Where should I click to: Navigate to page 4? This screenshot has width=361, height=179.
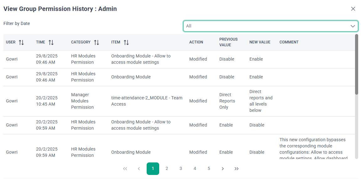click(x=195, y=169)
